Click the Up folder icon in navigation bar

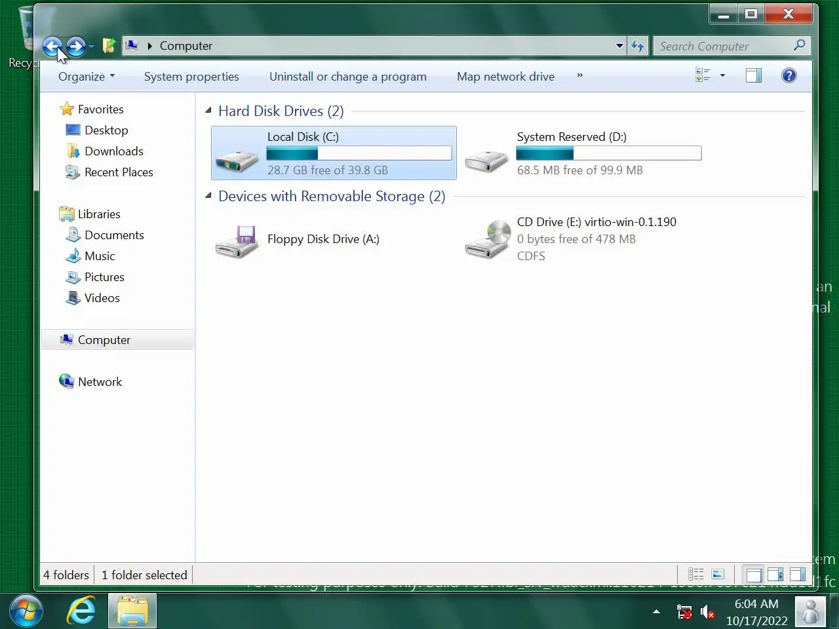tap(109, 46)
